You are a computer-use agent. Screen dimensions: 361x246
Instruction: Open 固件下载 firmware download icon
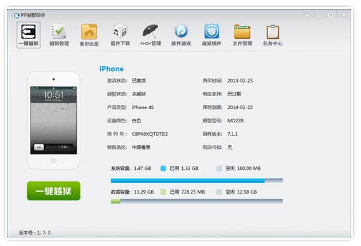[x=120, y=35]
